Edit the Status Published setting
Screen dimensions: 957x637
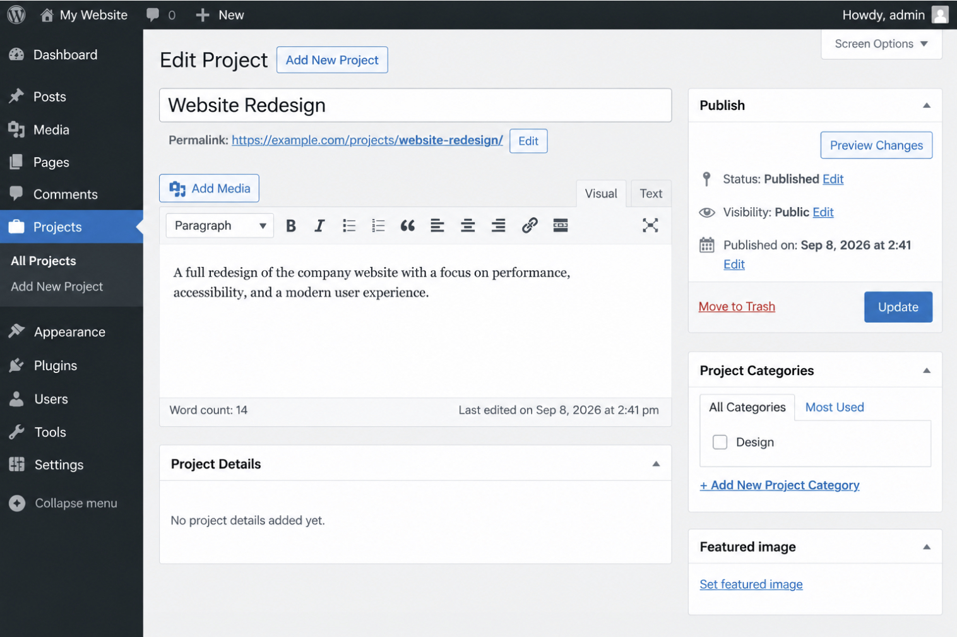(833, 179)
